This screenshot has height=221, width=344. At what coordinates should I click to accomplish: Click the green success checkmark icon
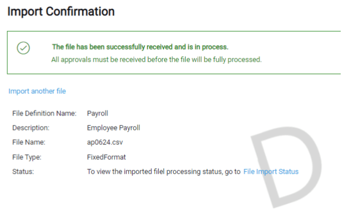point(23,48)
